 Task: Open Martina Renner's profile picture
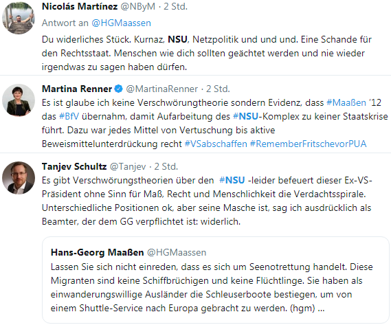tap(19, 100)
